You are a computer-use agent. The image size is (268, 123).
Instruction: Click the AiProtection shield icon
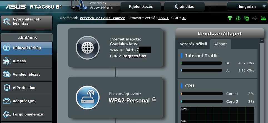pos(6,88)
